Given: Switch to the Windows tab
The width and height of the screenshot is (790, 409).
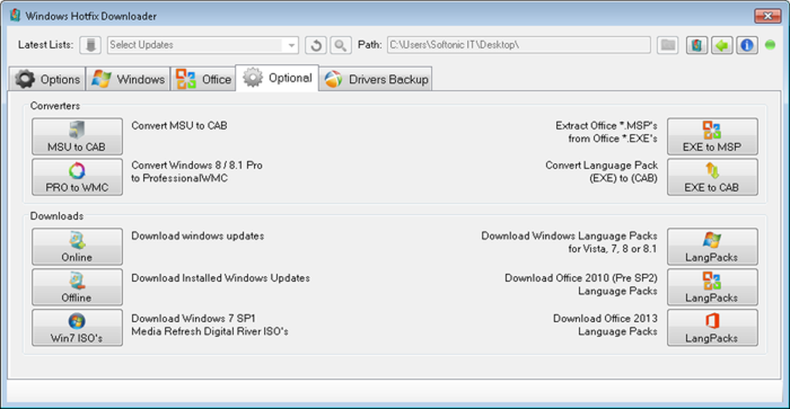Looking at the screenshot, I should 128,79.
